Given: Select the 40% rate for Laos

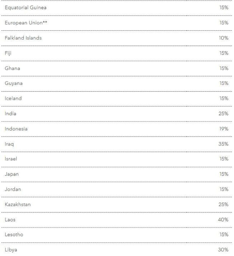Looking at the screenshot, I should (x=224, y=219).
